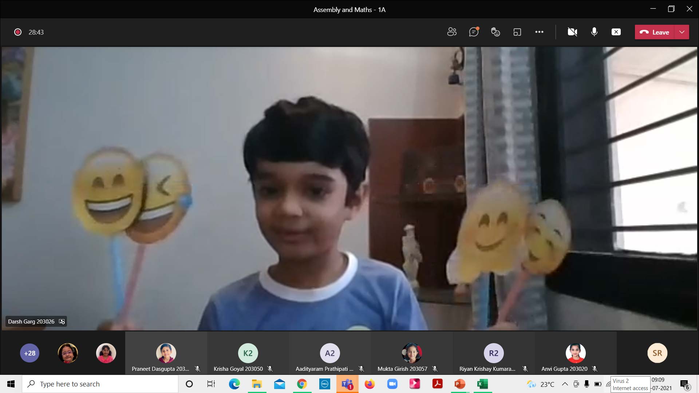Turn on the camera
Viewport: 699px width, 393px height.
[572, 32]
